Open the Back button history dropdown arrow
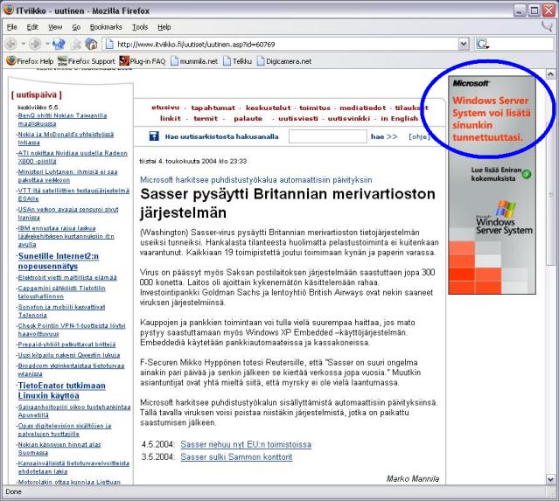Viewport: 559px width, 501px height. click(x=23, y=43)
